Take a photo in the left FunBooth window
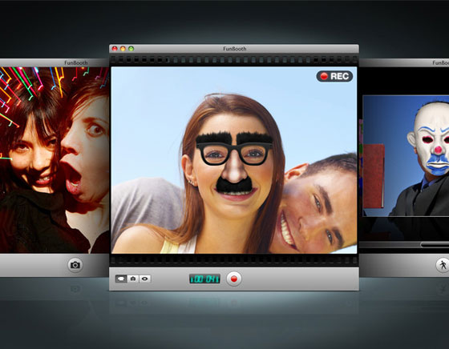 75,265
